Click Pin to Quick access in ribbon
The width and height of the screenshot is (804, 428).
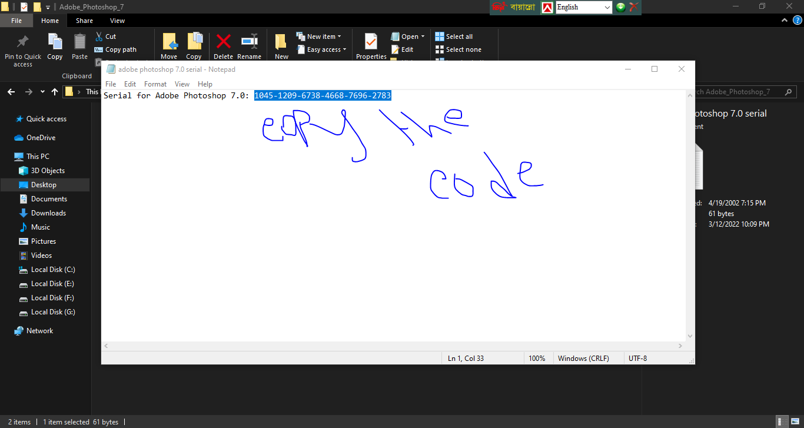pos(23,49)
